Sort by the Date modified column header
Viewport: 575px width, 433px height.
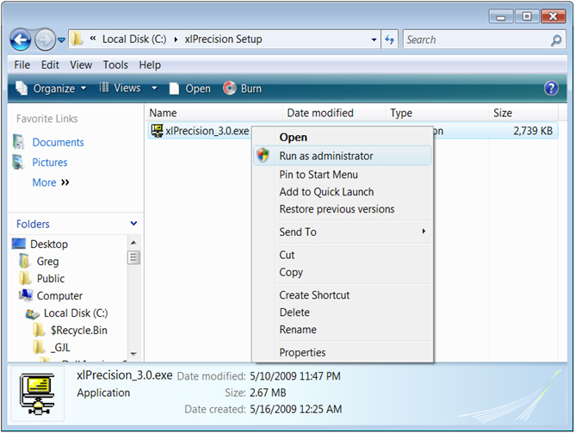[334, 113]
